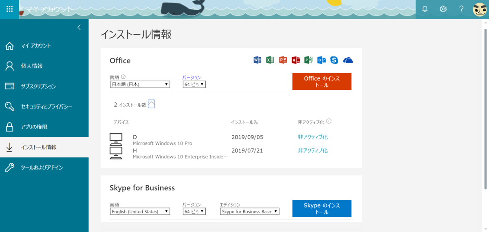Click the OneDrive cloud icon

click(x=348, y=60)
